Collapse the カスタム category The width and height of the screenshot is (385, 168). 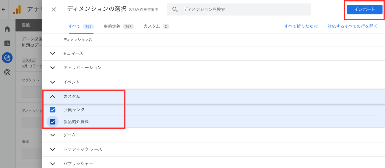[53, 97]
